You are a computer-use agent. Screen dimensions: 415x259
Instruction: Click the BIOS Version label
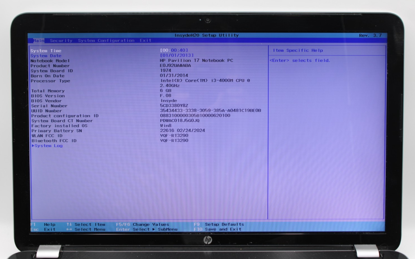(48, 96)
